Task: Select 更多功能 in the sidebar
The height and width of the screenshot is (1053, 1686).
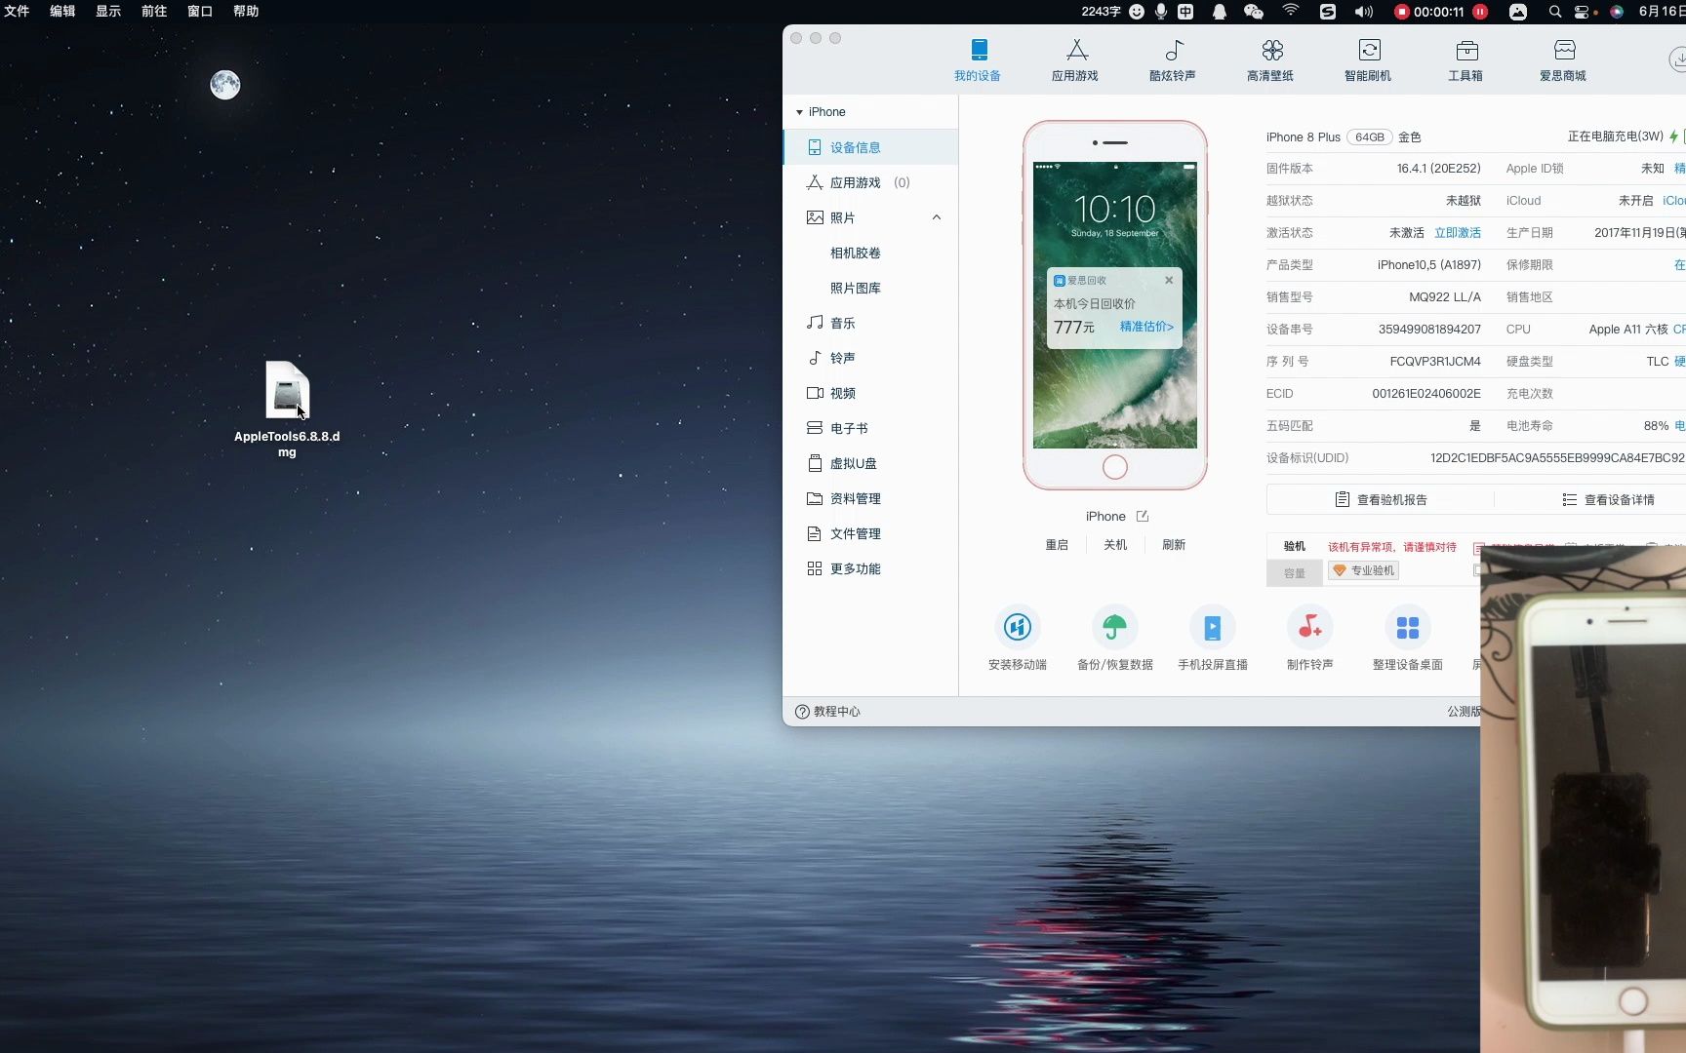Action: click(x=870, y=568)
